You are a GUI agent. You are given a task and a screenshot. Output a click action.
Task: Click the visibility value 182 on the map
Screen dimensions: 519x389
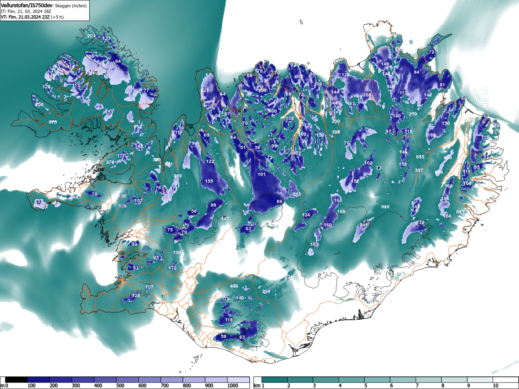coord(314,244)
